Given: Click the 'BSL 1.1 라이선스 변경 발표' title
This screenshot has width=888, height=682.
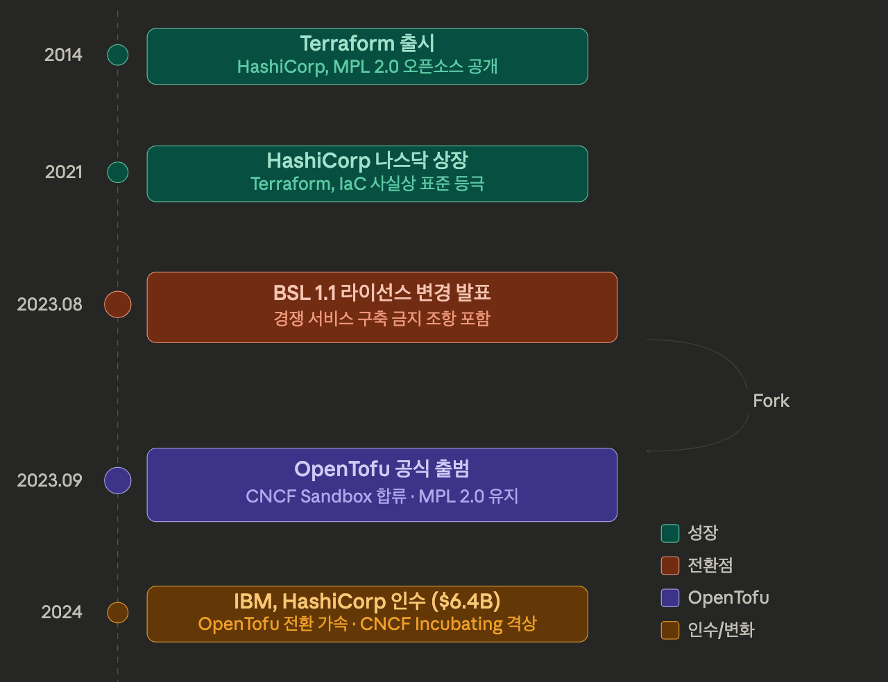Looking at the screenshot, I should (382, 292).
